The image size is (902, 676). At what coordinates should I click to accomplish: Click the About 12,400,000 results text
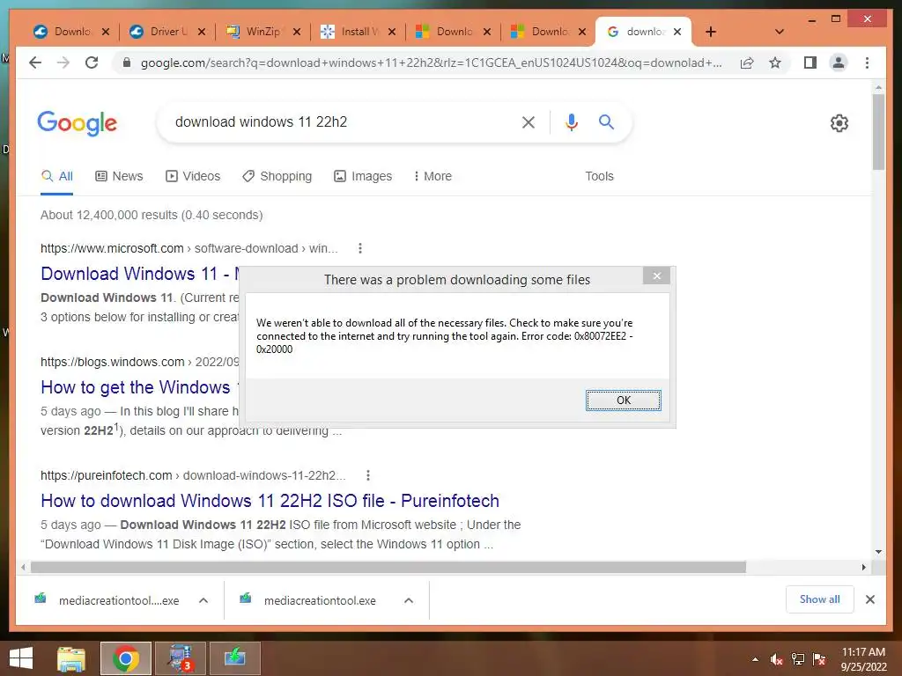pyautogui.click(x=152, y=215)
